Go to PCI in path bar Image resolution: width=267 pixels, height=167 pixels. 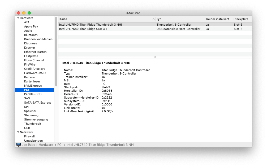coord(60,145)
